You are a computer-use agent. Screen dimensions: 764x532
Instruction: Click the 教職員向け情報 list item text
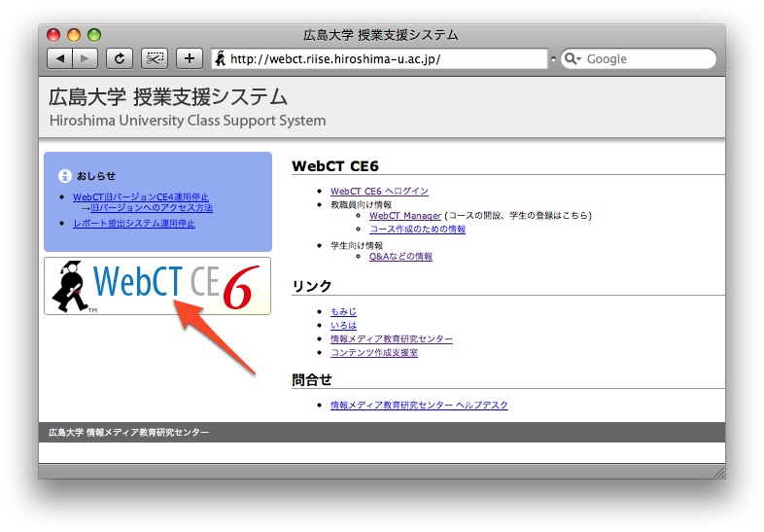tap(361, 205)
